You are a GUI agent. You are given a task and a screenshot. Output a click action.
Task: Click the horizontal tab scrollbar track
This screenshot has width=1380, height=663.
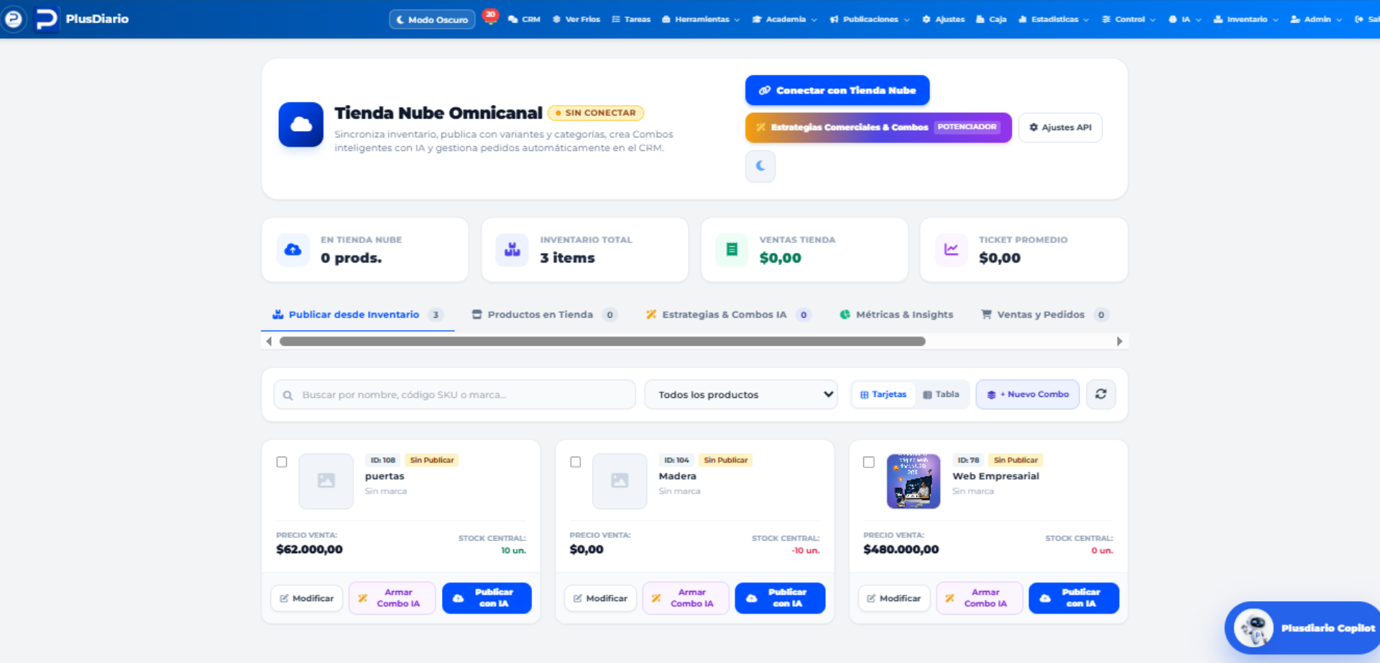(x=694, y=342)
